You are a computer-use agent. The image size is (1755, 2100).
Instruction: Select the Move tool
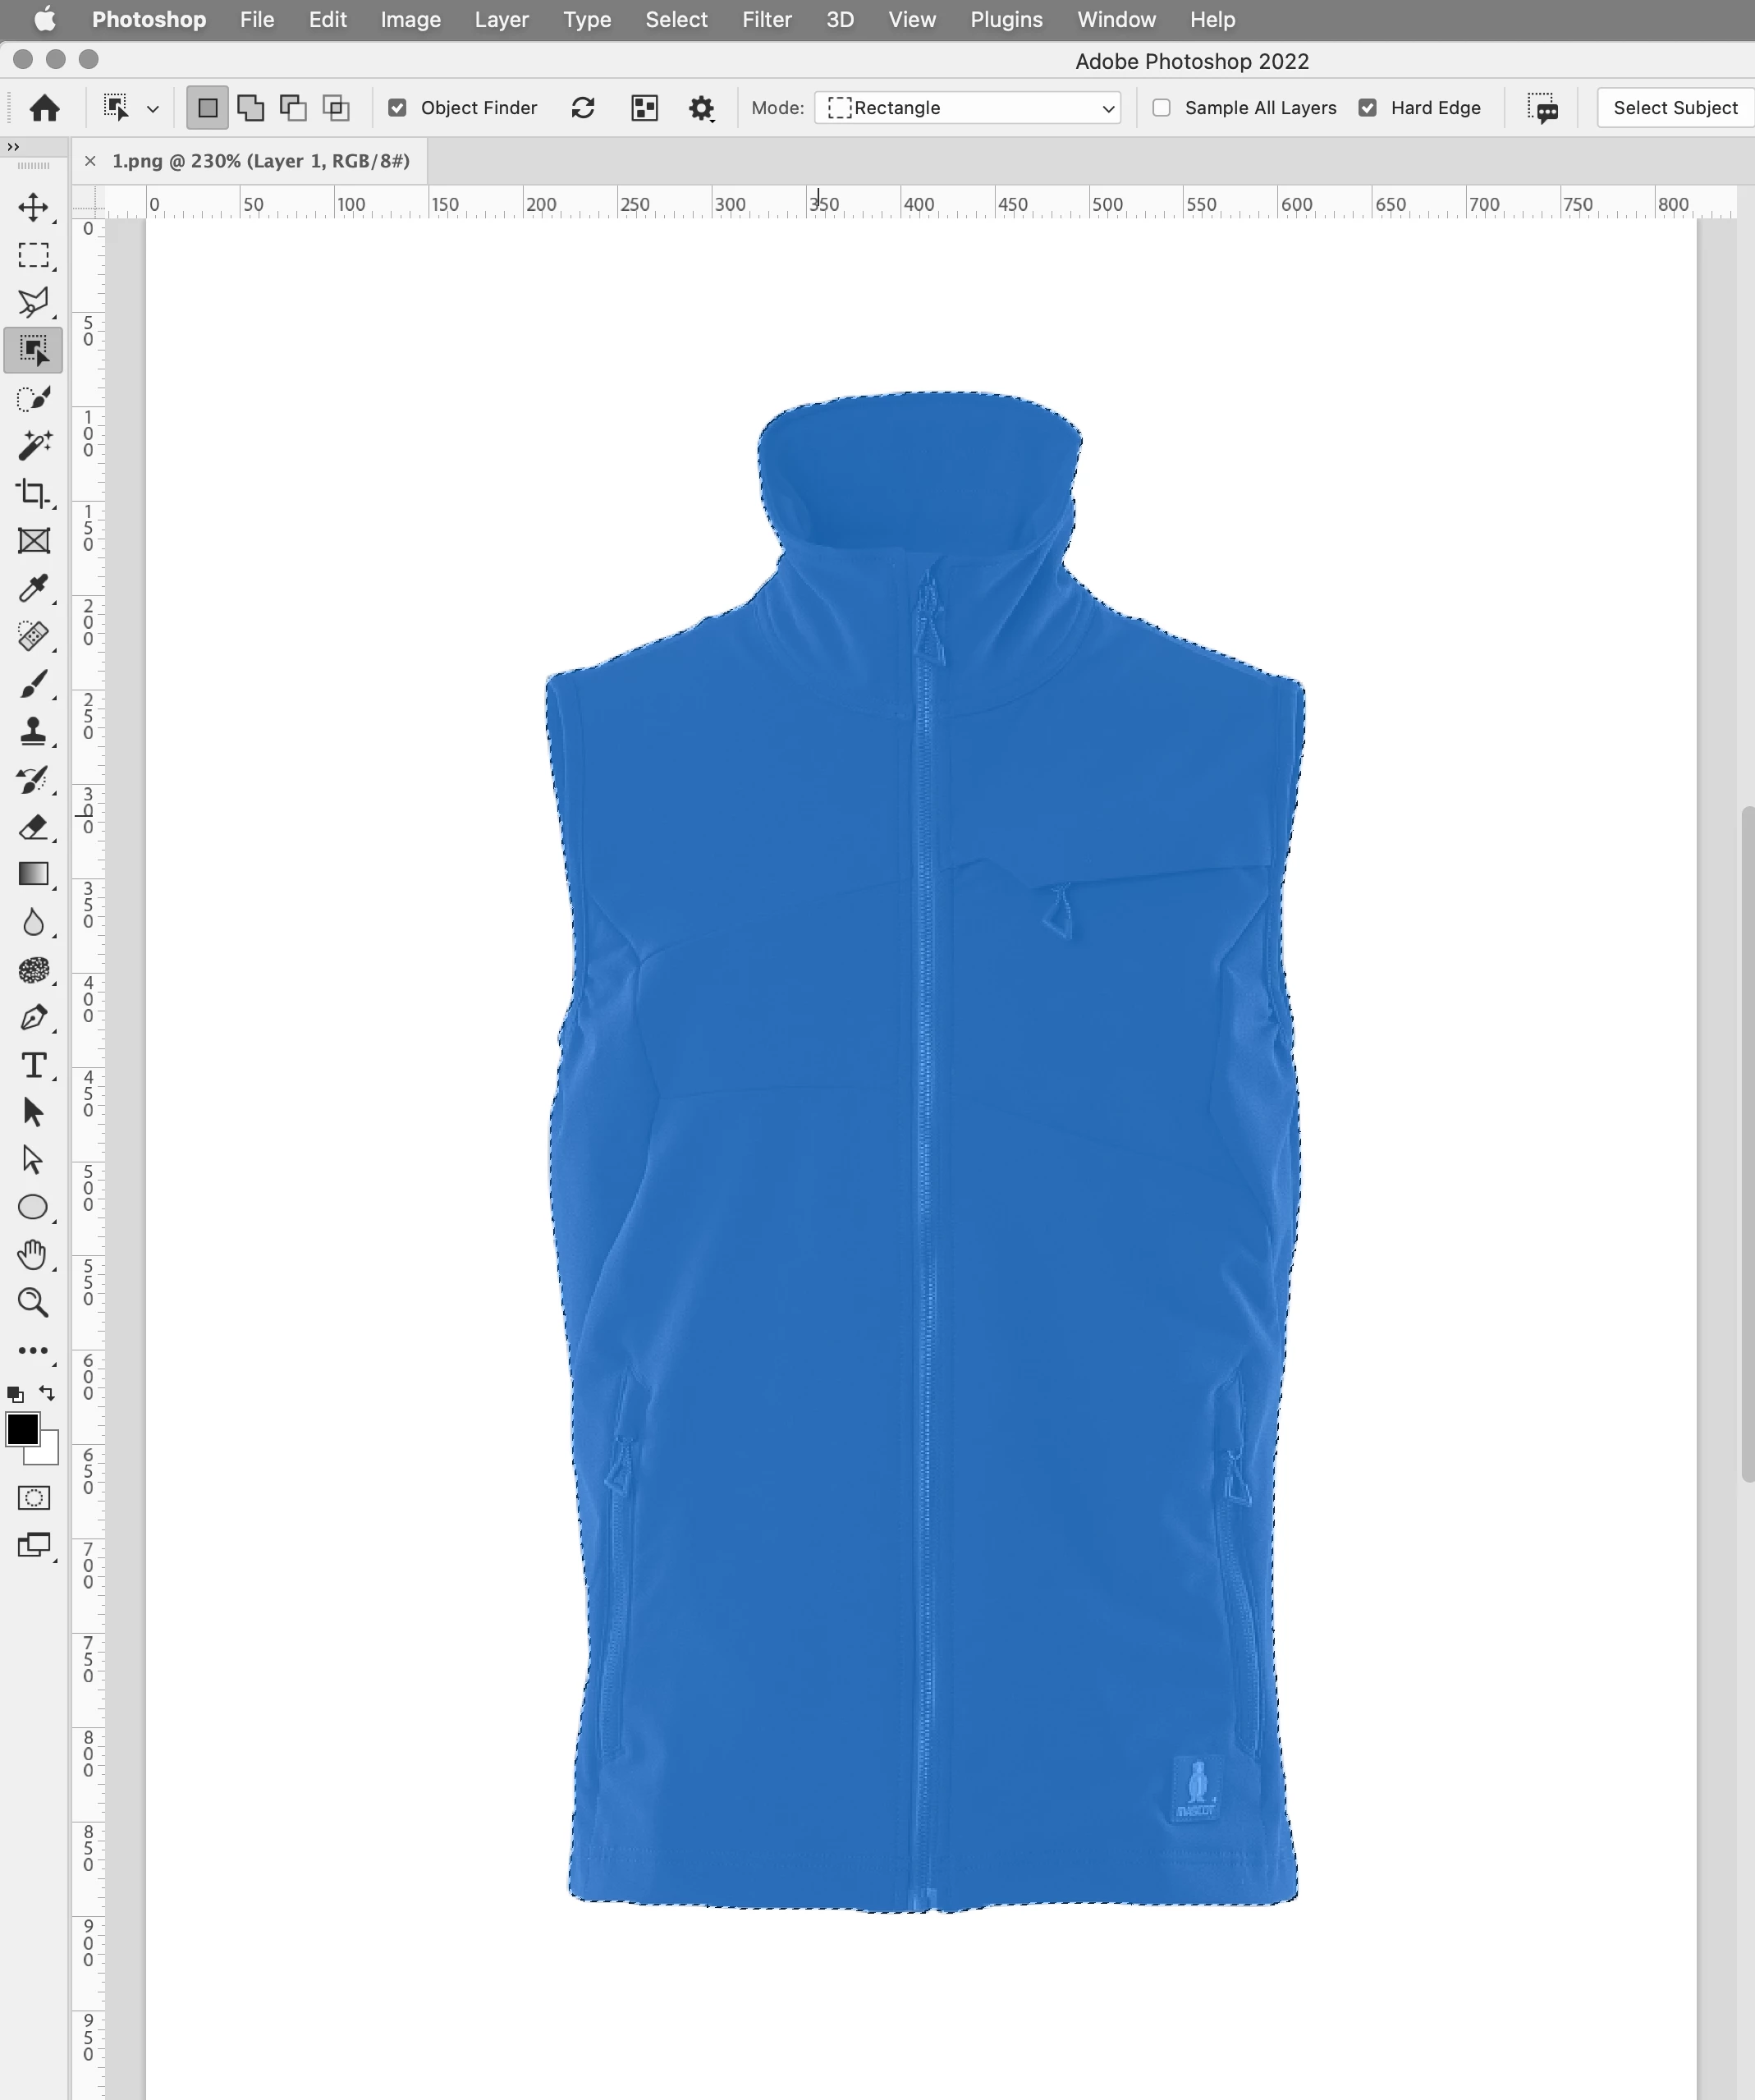(x=33, y=208)
